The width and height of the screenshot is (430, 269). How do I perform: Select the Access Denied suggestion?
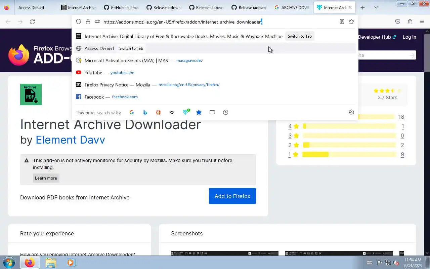pos(215,48)
